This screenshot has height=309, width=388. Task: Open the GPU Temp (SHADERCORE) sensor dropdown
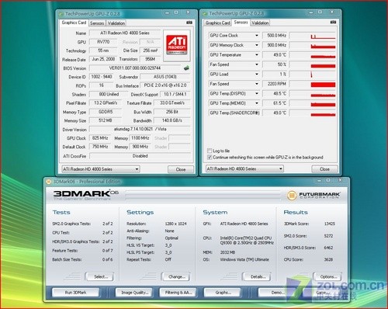[257, 113]
